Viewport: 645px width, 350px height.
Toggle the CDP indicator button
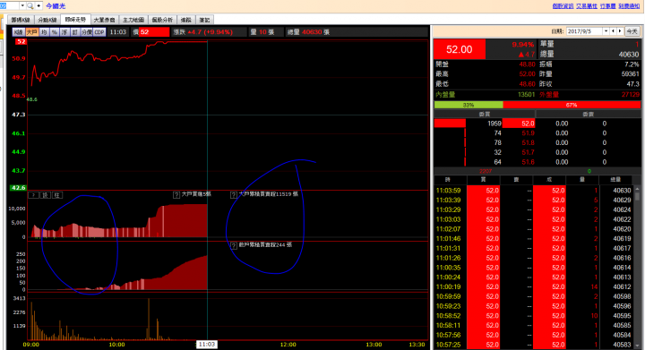tap(99, 32)
